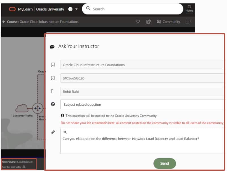
Task: Expand the chevron next to the globe icon
Action: (x=76, y=9)
